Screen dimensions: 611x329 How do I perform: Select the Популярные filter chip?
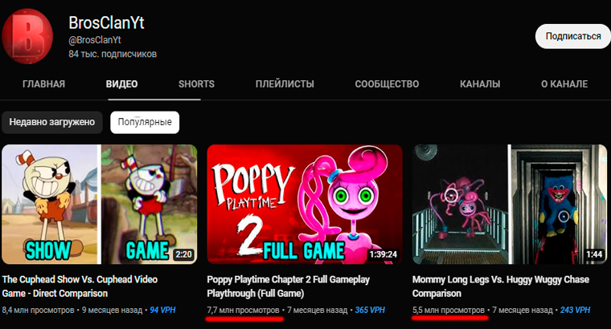click(145, 122)
